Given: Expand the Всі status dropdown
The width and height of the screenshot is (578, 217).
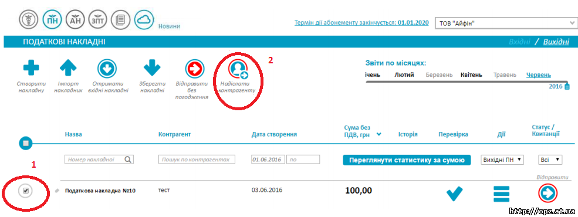Looking at the screenshot, I should click(x=550, y=160).
